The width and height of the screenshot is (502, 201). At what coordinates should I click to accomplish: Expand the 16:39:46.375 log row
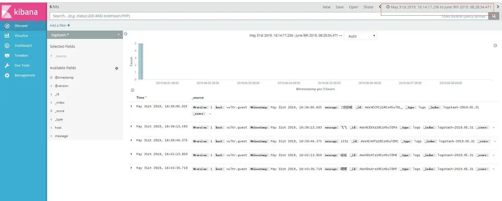point(131,140)
